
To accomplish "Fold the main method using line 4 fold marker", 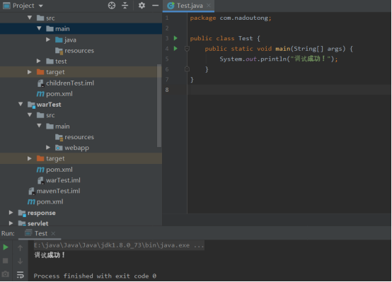I will tap(187, 49).
